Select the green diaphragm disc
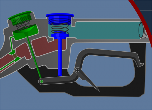This screenshot has height=110, width=152. [25, 31]
